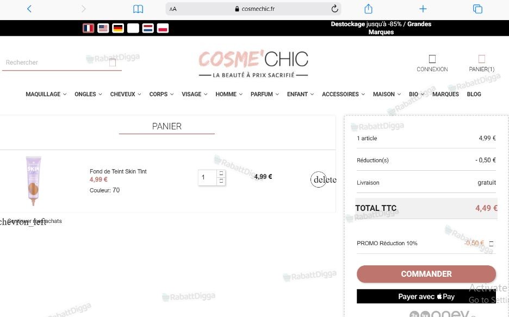Show the Visage submenu

click(x=195, y=94)
